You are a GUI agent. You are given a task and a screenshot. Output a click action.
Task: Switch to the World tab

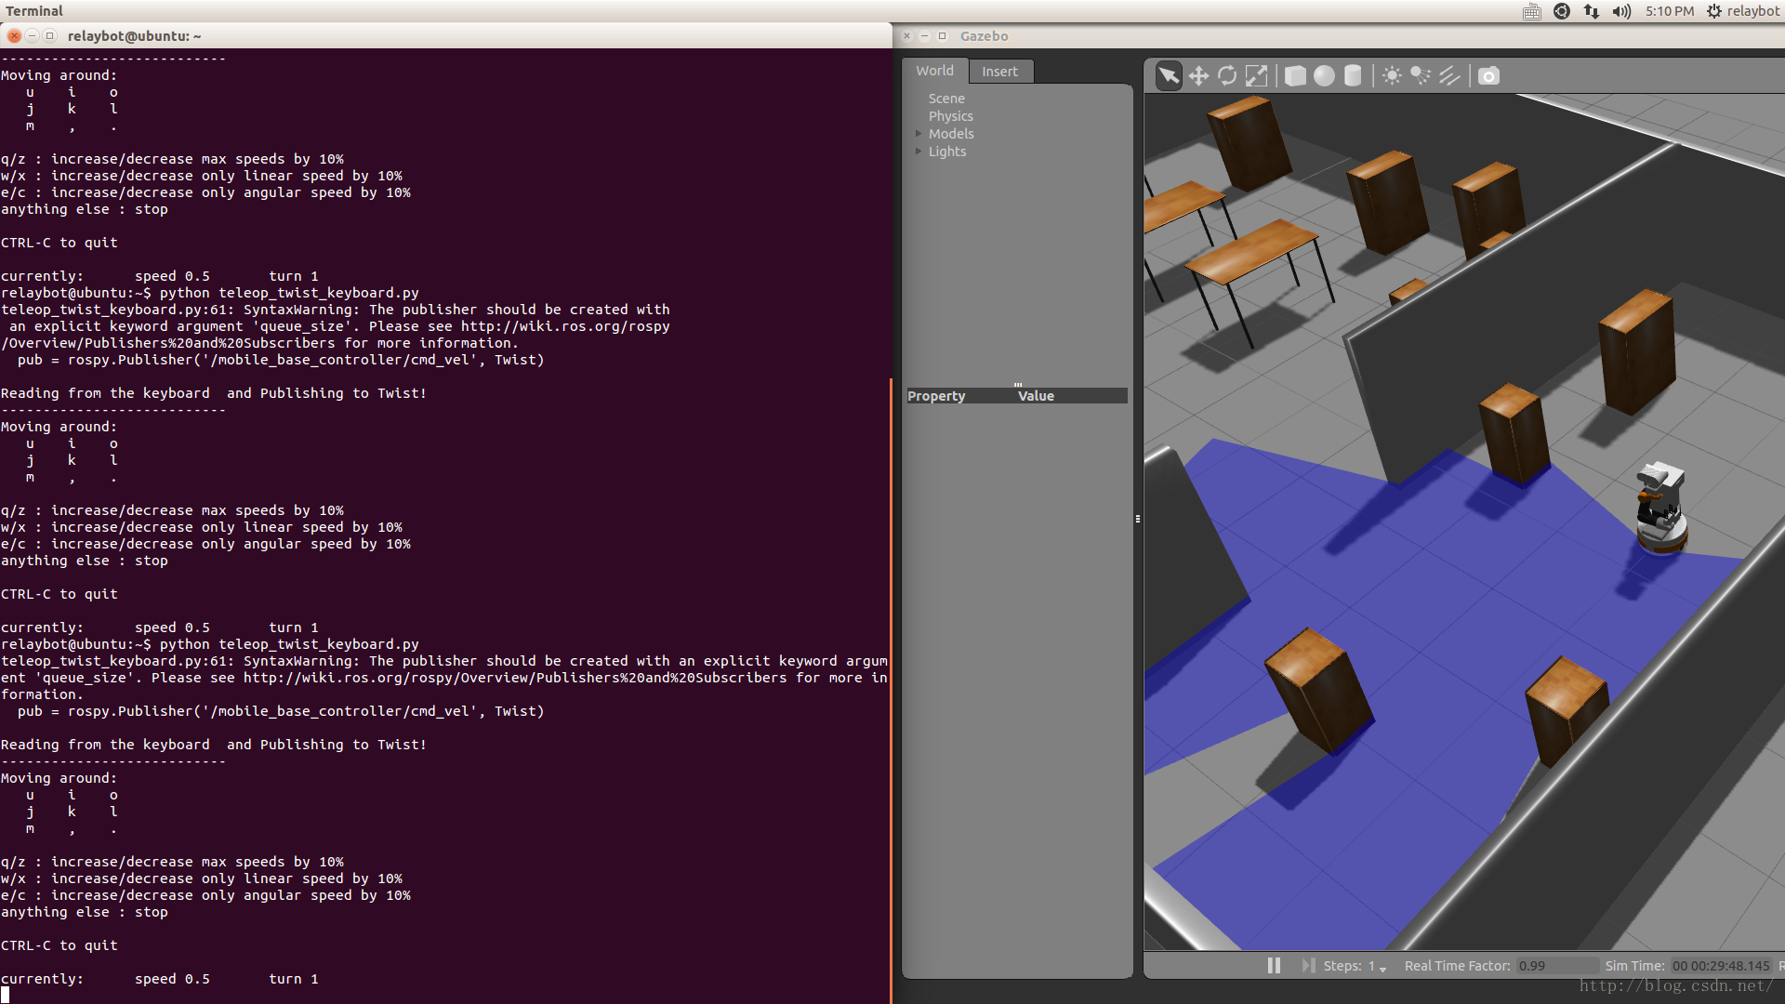[x=934, y=71]
